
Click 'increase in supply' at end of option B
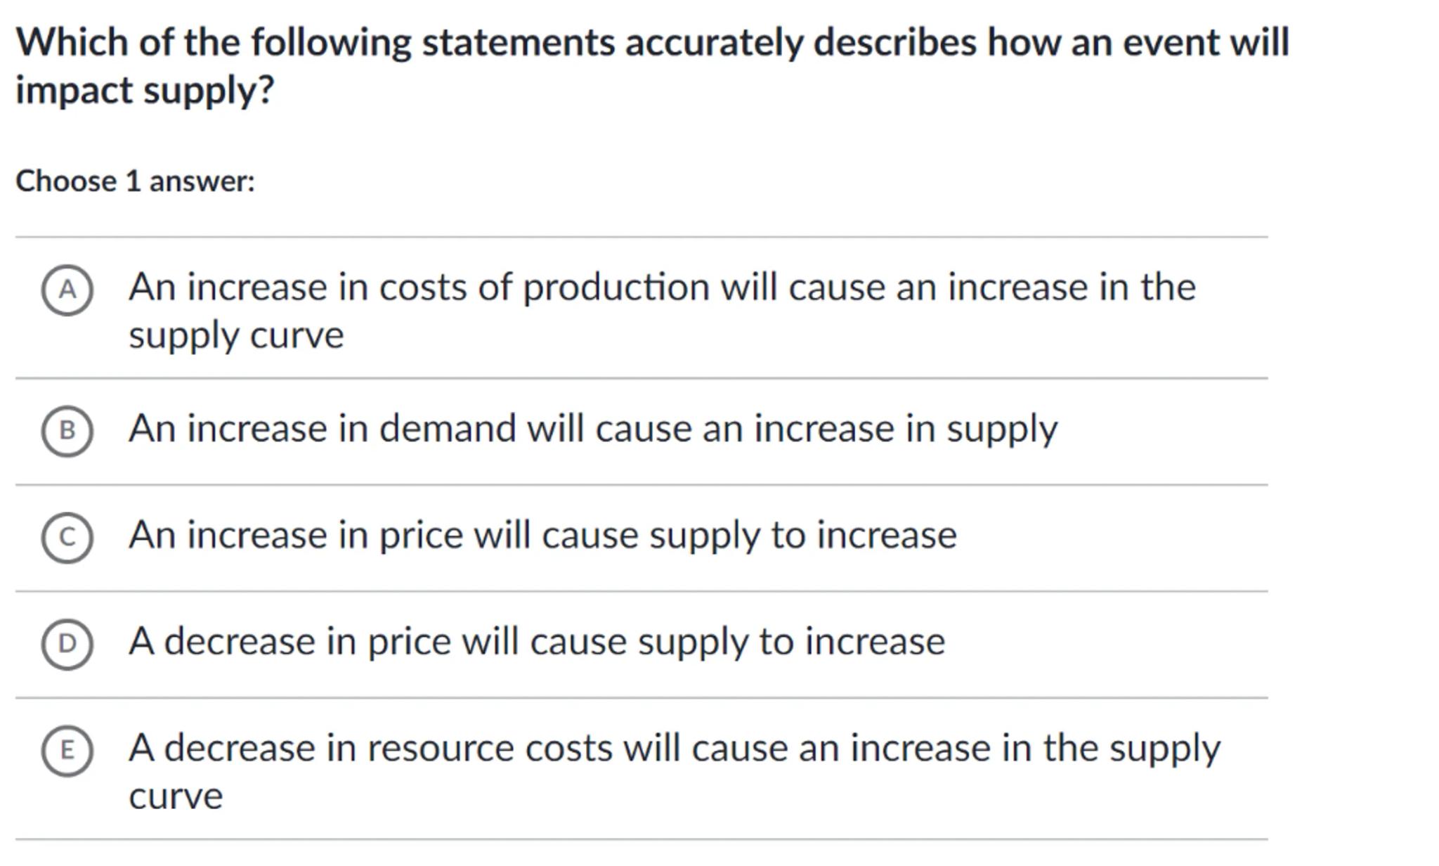905,429
